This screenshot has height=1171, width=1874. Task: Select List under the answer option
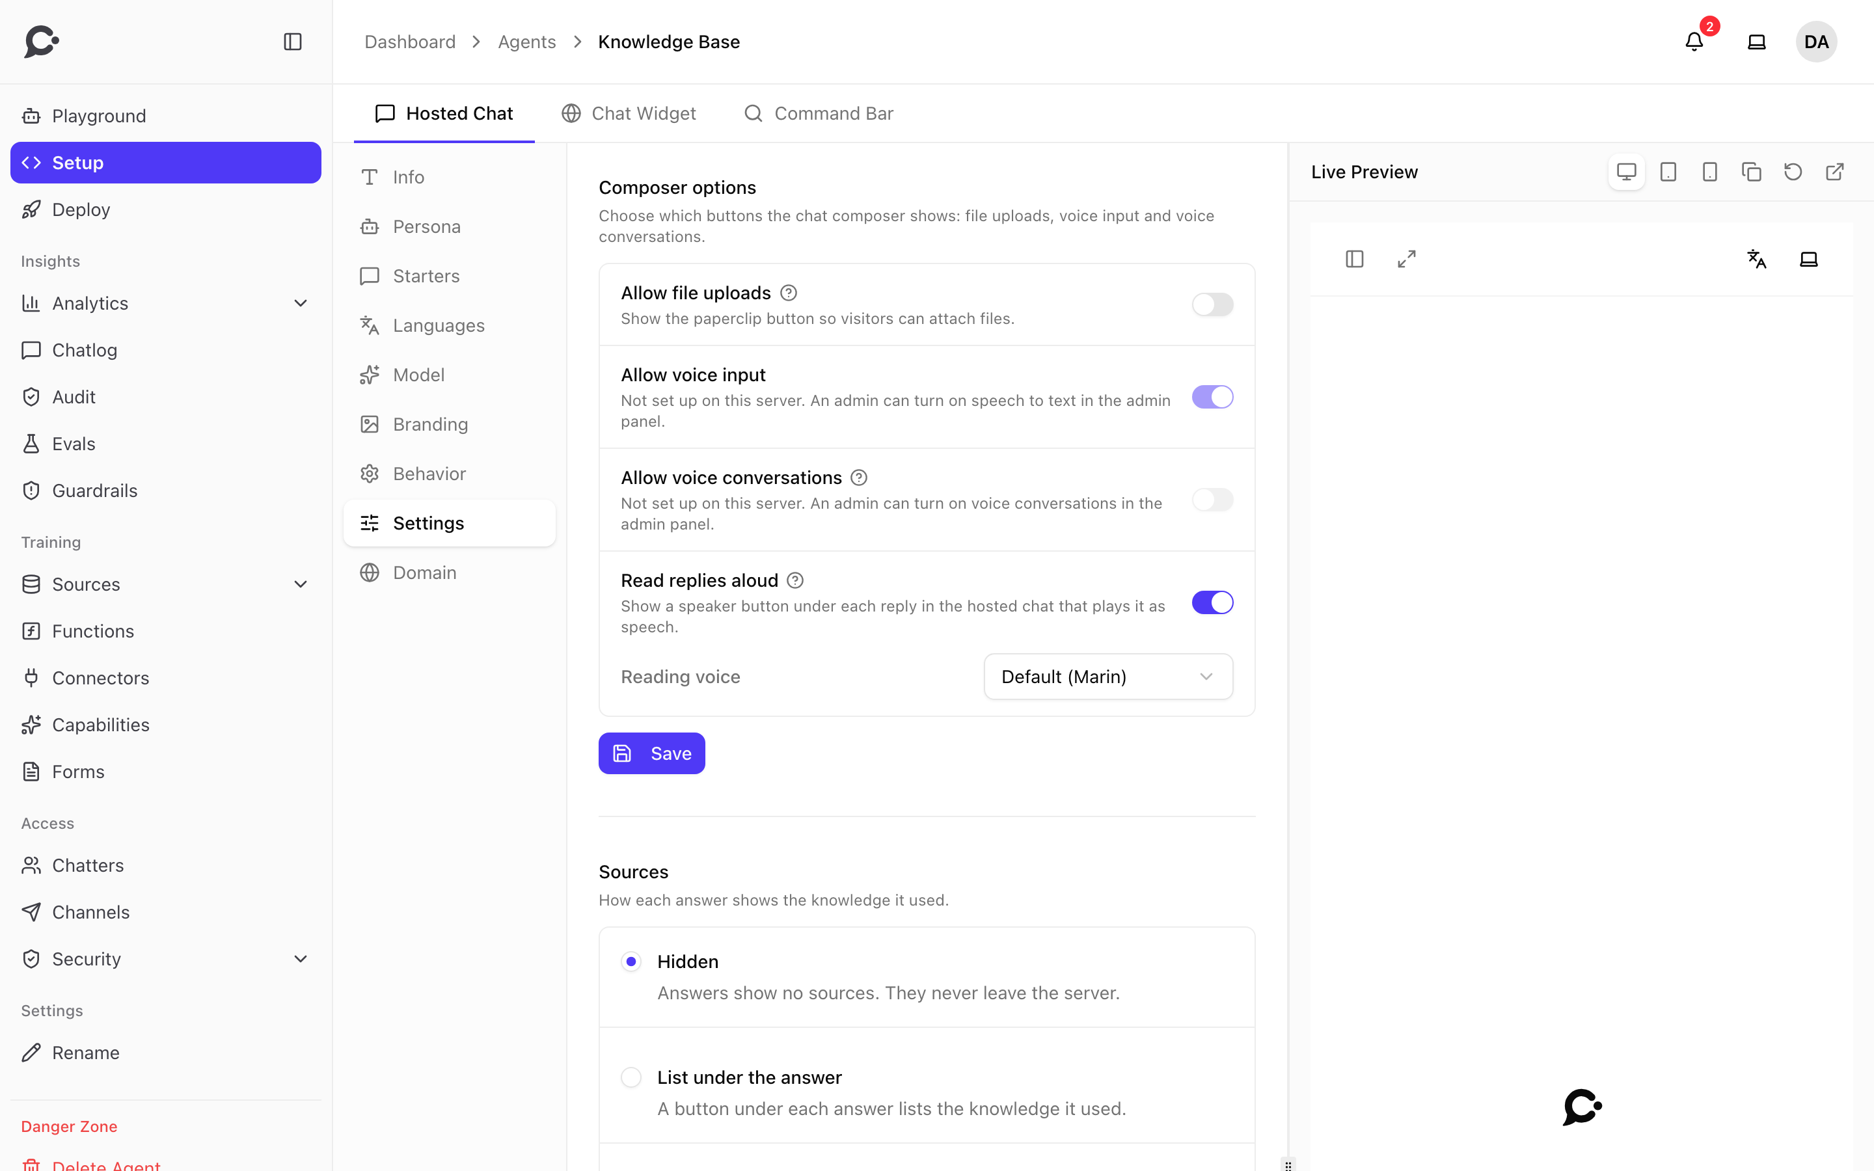coord(631,1077)
